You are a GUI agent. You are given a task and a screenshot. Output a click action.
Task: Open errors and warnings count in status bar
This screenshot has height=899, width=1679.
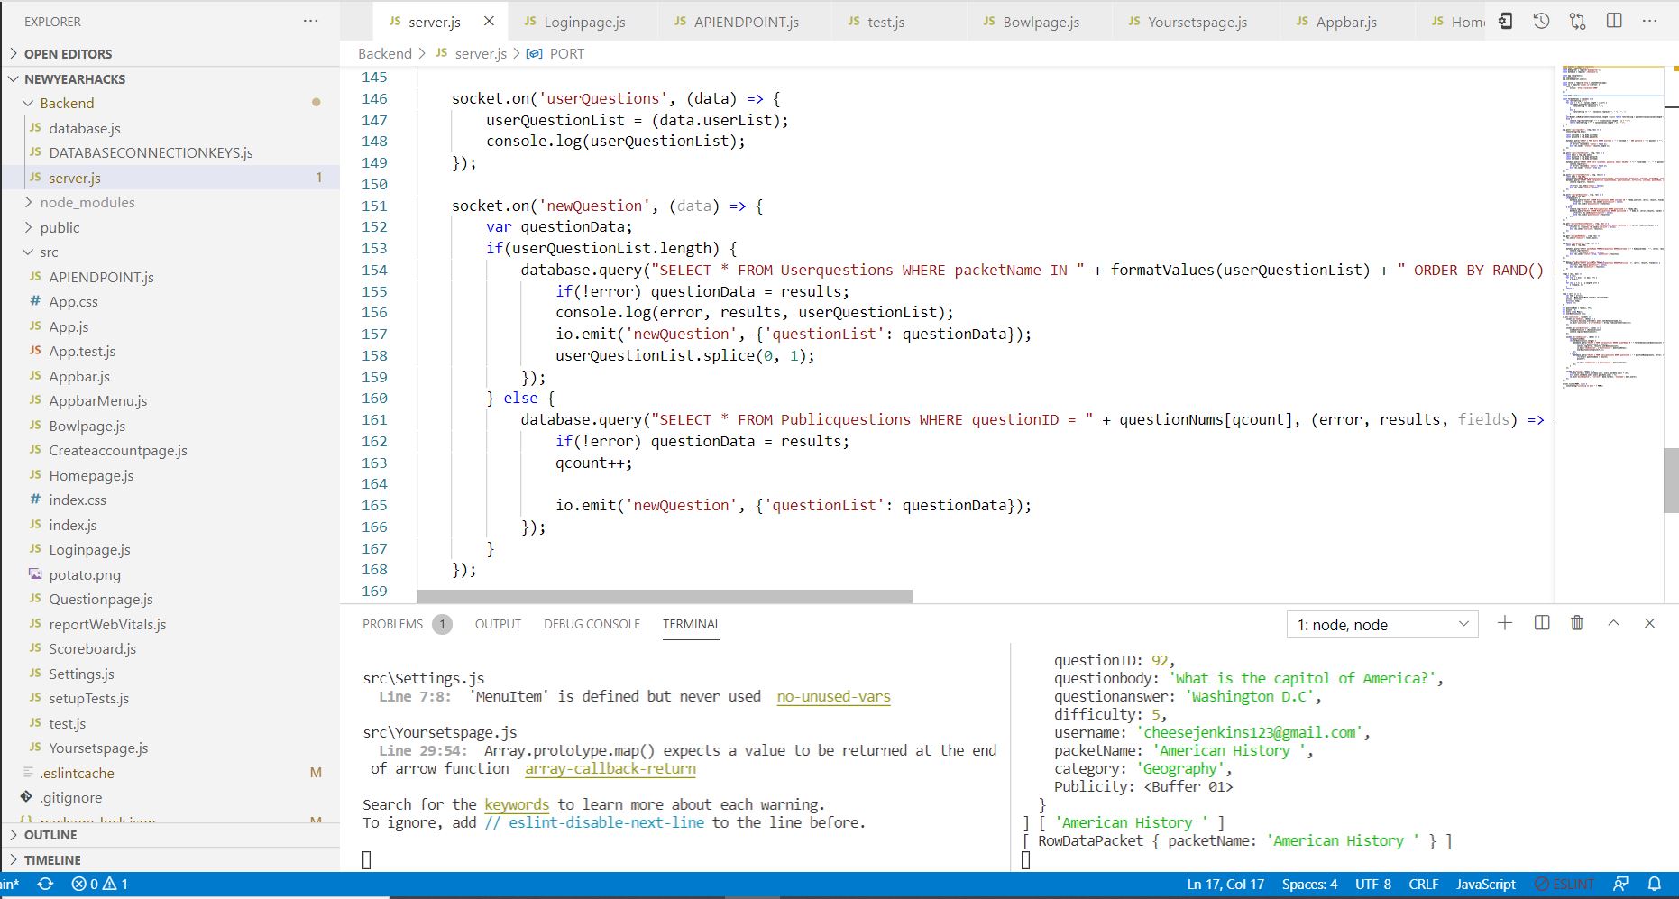(x=99, y=885)
